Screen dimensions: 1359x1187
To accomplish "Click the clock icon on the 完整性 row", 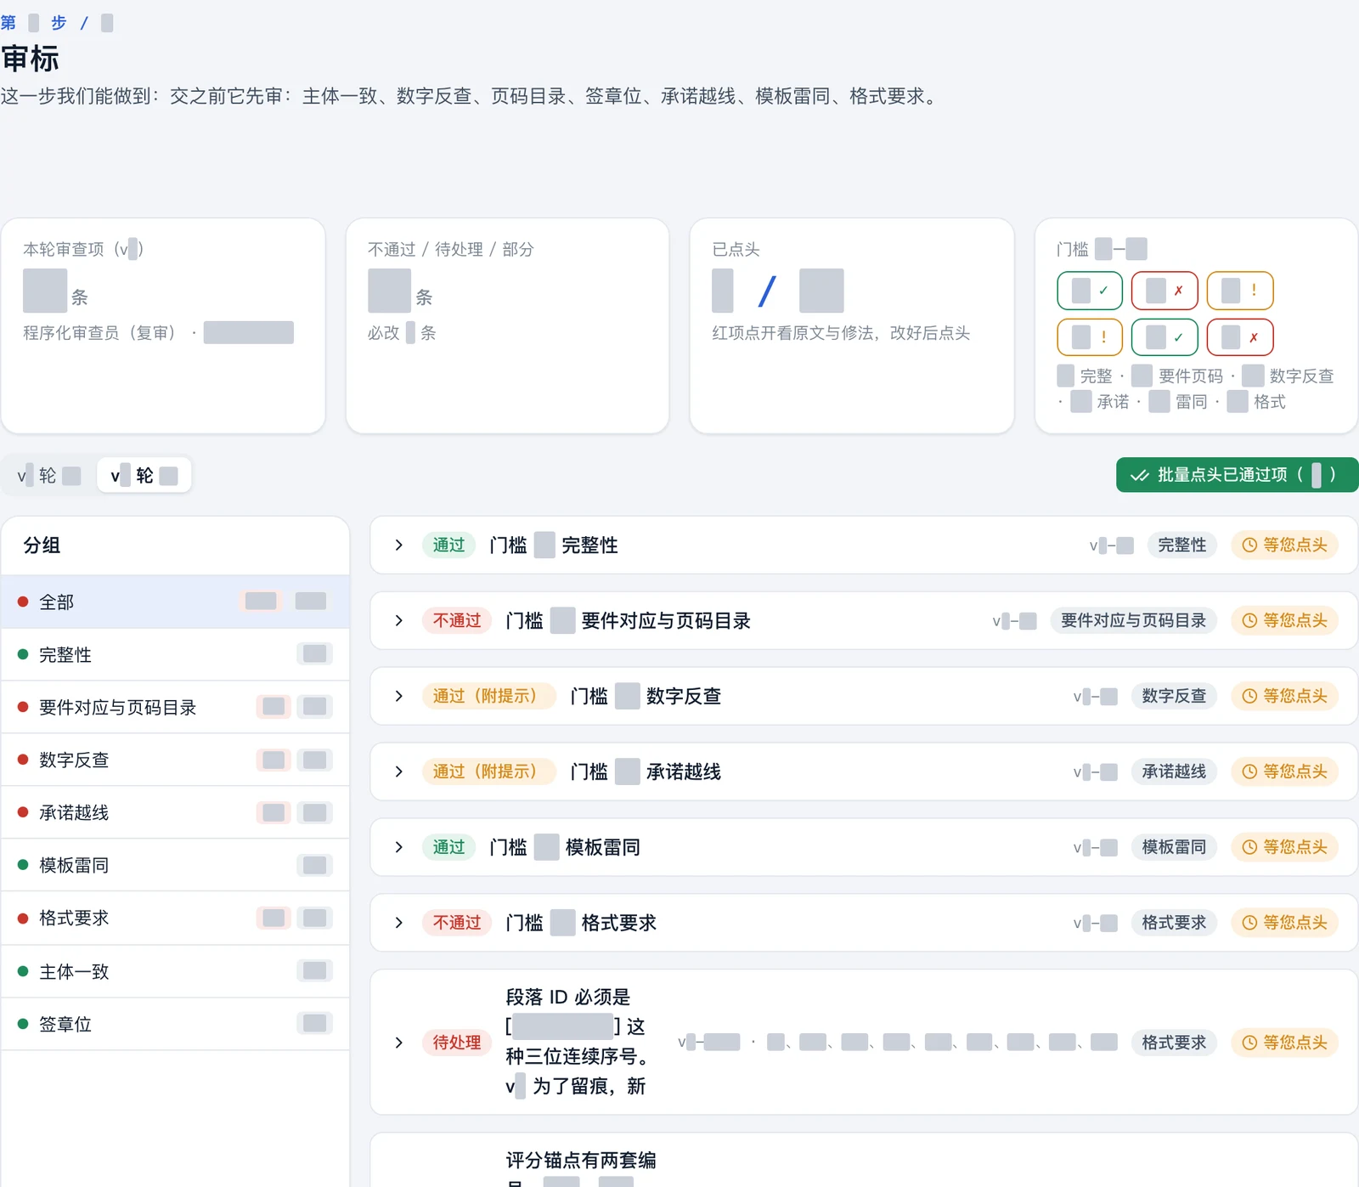I will click(x=1249, y=545).
